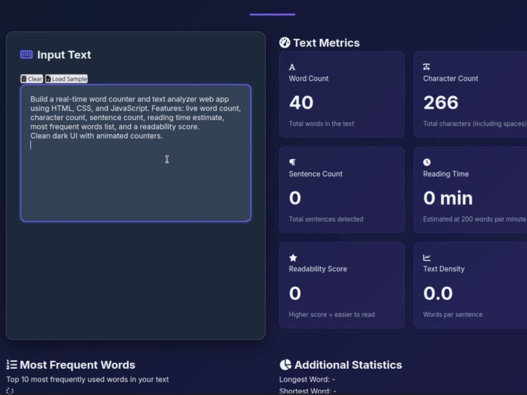This screenshot has width=527, height=395.
Task: Click the line 'Clean dark UI with animated counters.'
Action: 96,136
